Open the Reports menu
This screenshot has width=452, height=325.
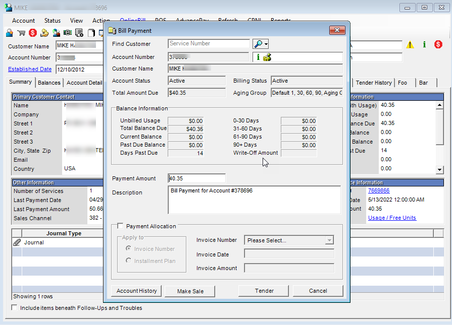[x=281, y=21]
